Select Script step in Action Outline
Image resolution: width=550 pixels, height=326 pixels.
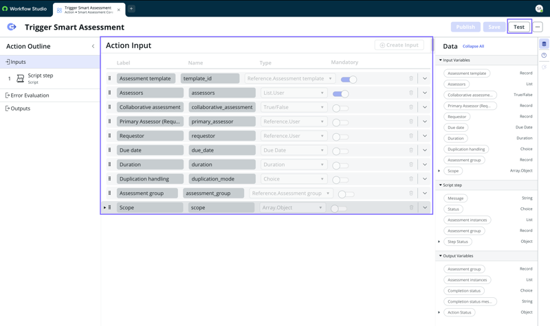49,78
